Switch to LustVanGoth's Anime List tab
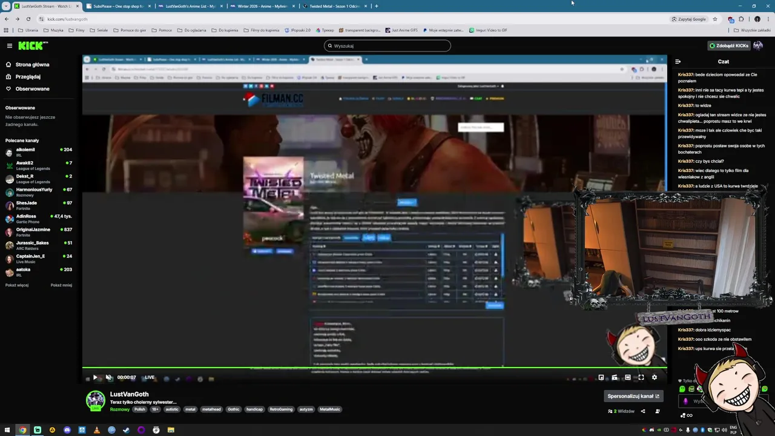The width and height of the screenshot is (775, 436). [190, 6]
